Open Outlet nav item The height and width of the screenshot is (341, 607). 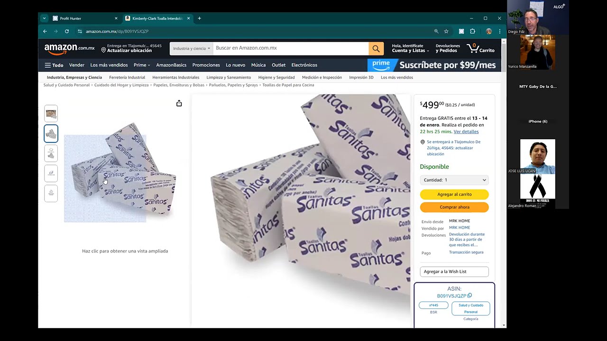pos(278,65)
